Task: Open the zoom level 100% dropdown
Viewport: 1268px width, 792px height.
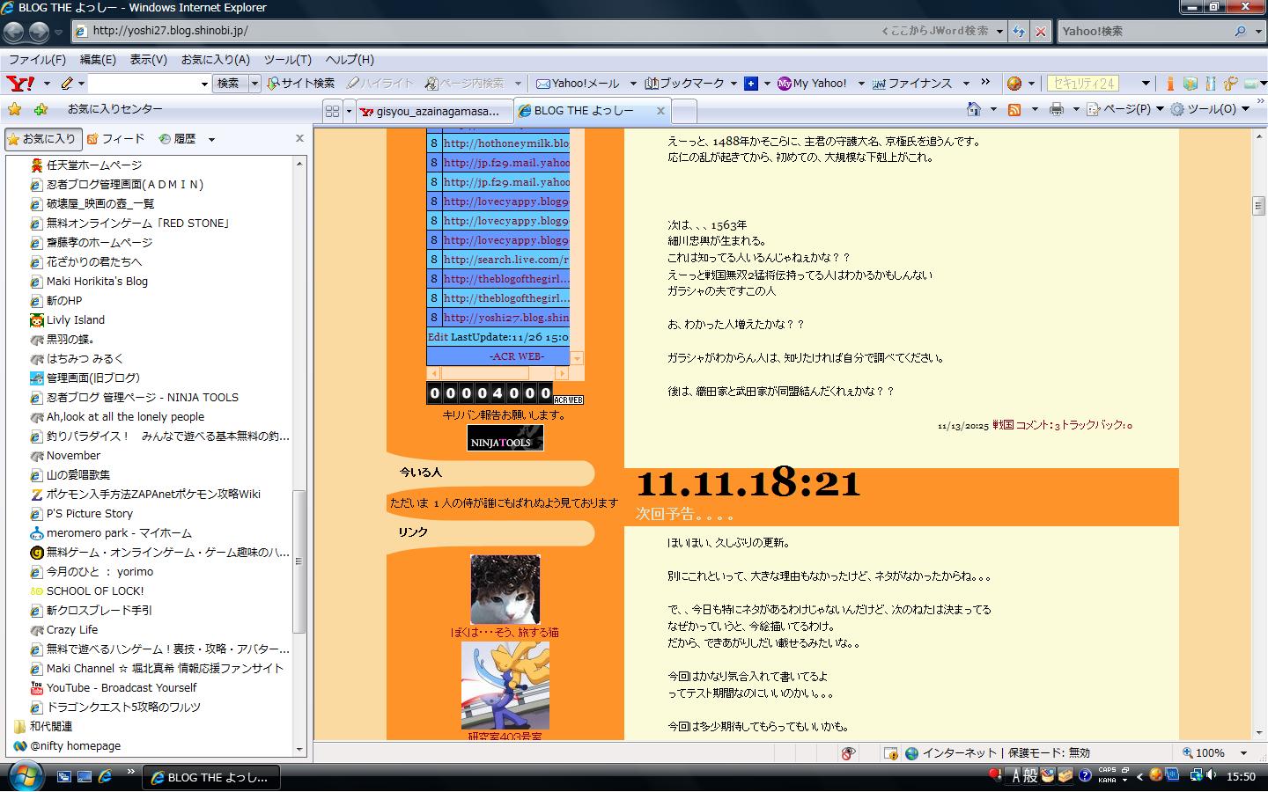Action: 1243,753
